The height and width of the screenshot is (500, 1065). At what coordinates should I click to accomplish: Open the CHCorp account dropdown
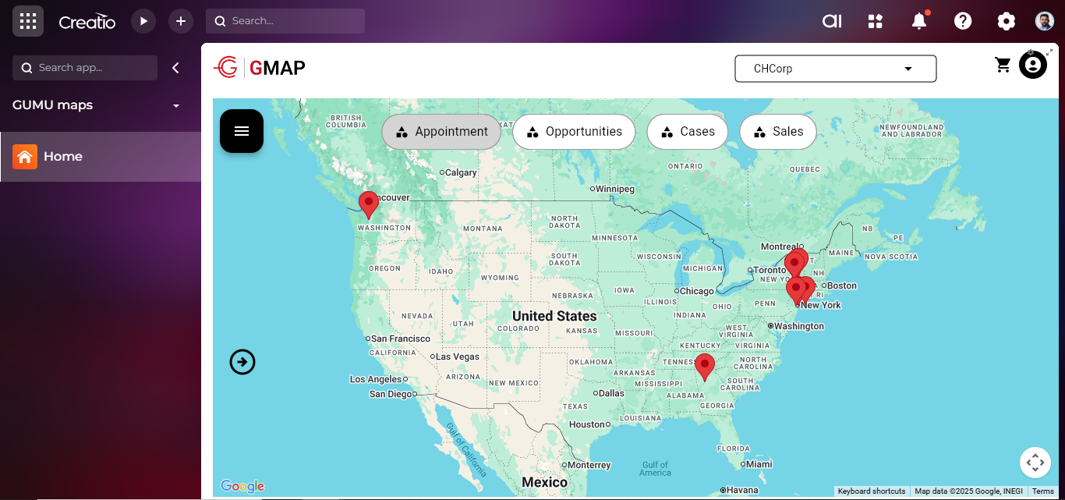[835, 69]
